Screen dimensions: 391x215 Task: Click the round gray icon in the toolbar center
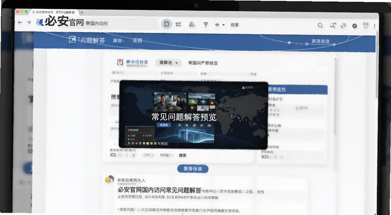tap(192, 24)
